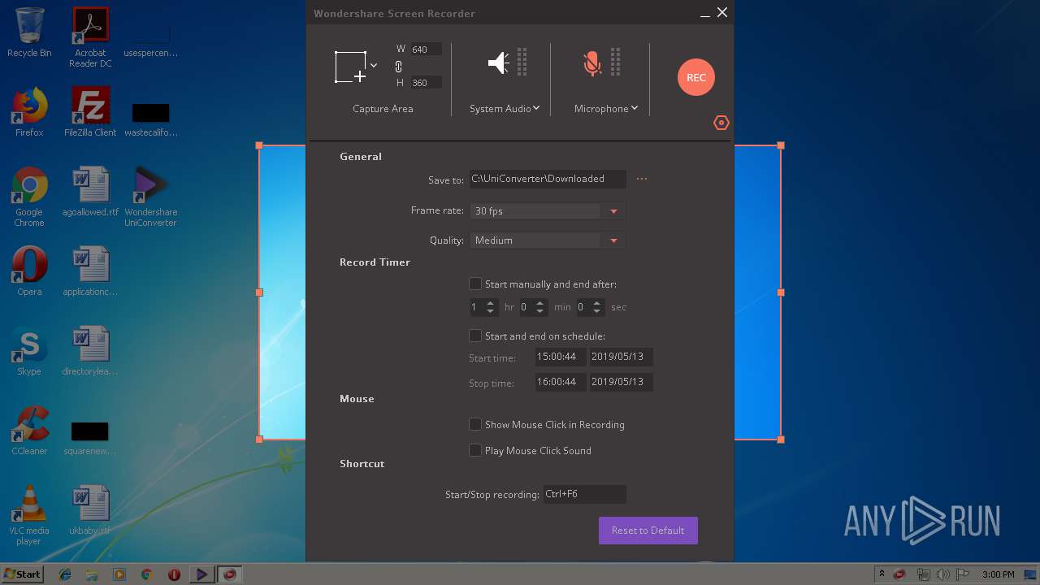Increase the minutes stepper value
The height and width of the screenshot is (585, 1040).
540,303
